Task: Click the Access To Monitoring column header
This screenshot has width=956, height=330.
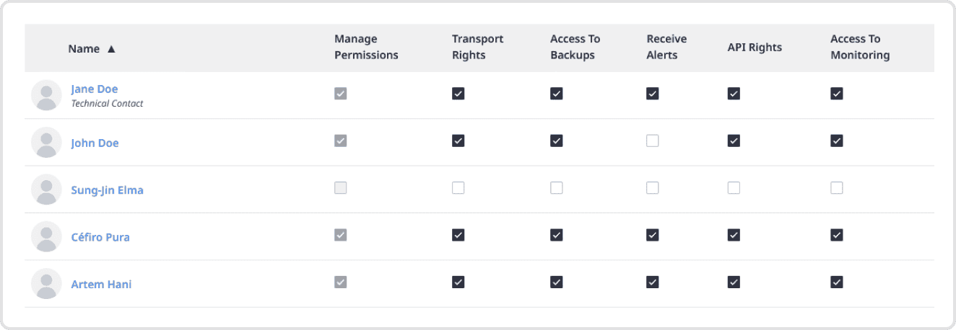Action: (859, 47)
